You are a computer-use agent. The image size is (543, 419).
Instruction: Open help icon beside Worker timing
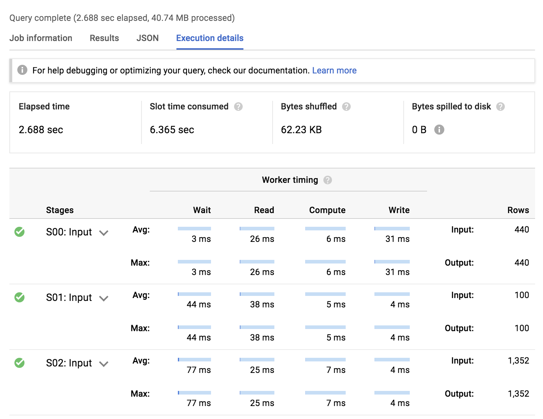pos(328,180)
